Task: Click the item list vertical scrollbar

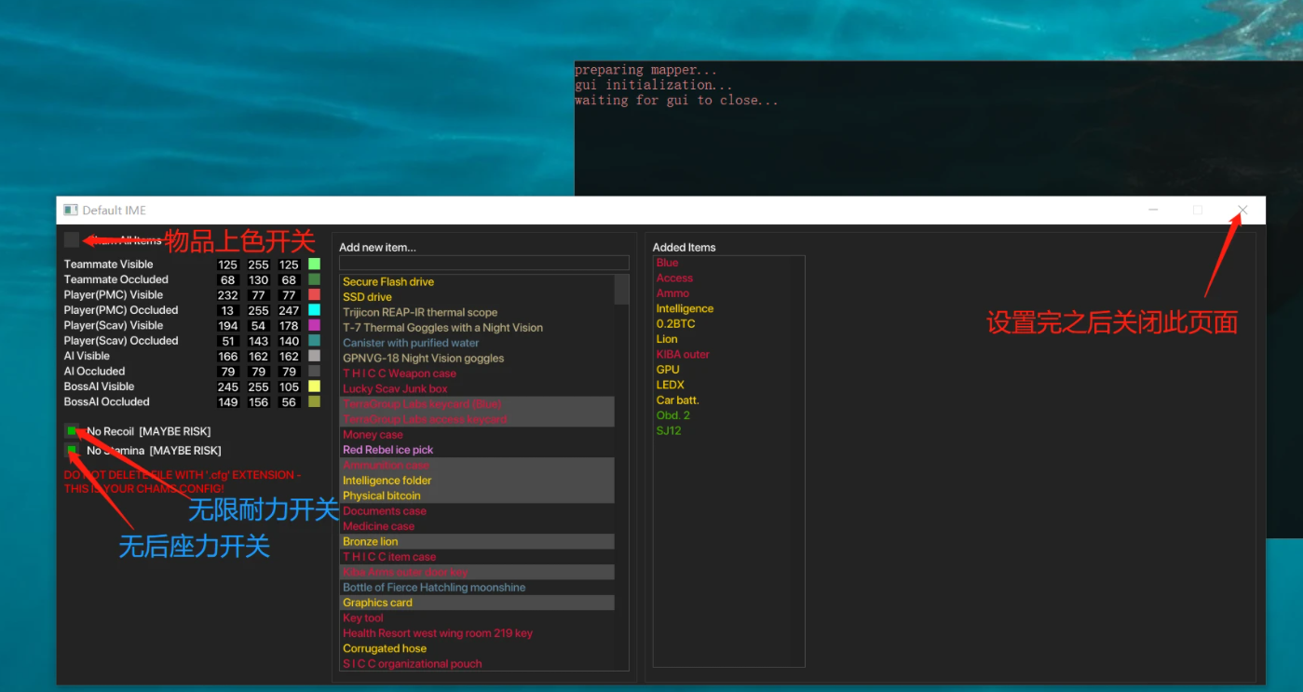Action: click(x=622, y=290)
